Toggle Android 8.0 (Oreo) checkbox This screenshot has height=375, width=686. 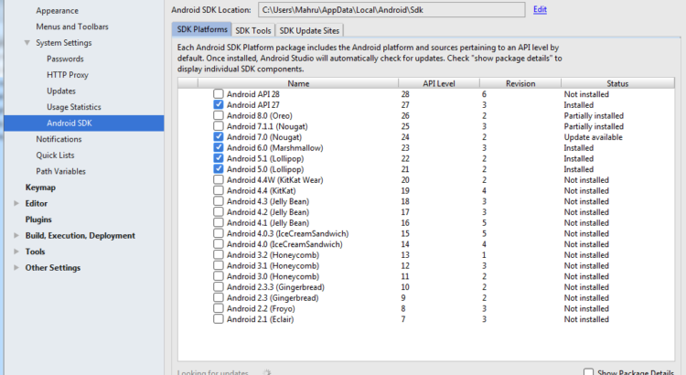(x=218, y=116)
